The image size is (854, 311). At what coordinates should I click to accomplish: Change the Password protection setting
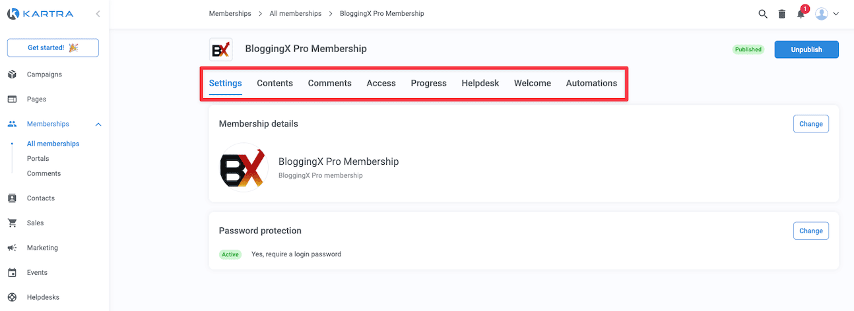[x=810, y=231]
